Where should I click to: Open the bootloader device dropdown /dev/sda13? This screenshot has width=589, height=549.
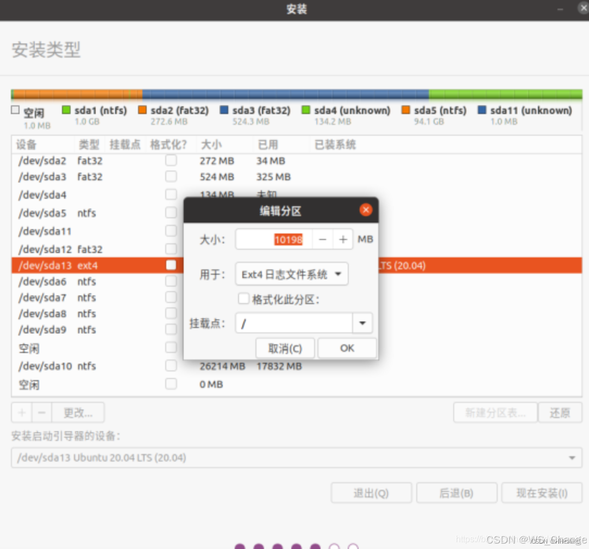(x=297, y=457)
